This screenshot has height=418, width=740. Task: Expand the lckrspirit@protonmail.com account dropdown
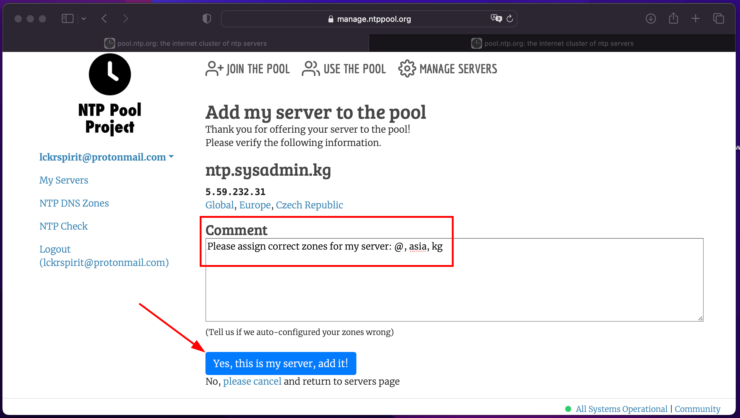click(x=106, y=157)
